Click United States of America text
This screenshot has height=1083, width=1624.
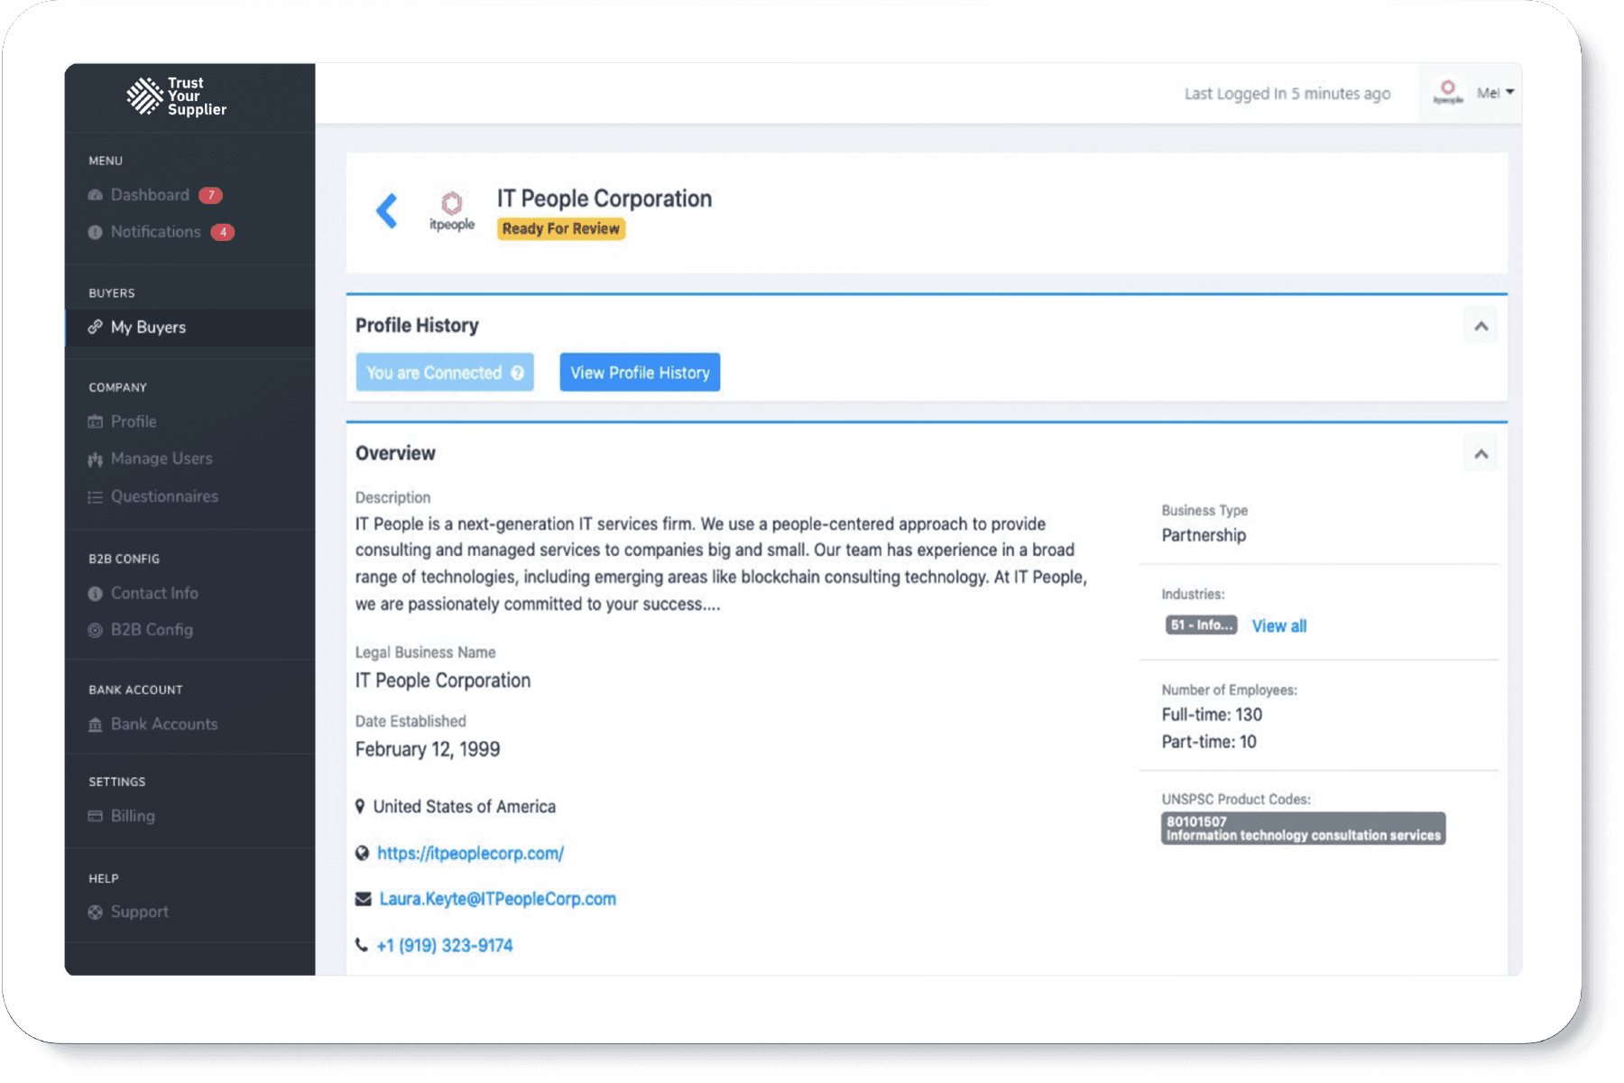point(465,807)
